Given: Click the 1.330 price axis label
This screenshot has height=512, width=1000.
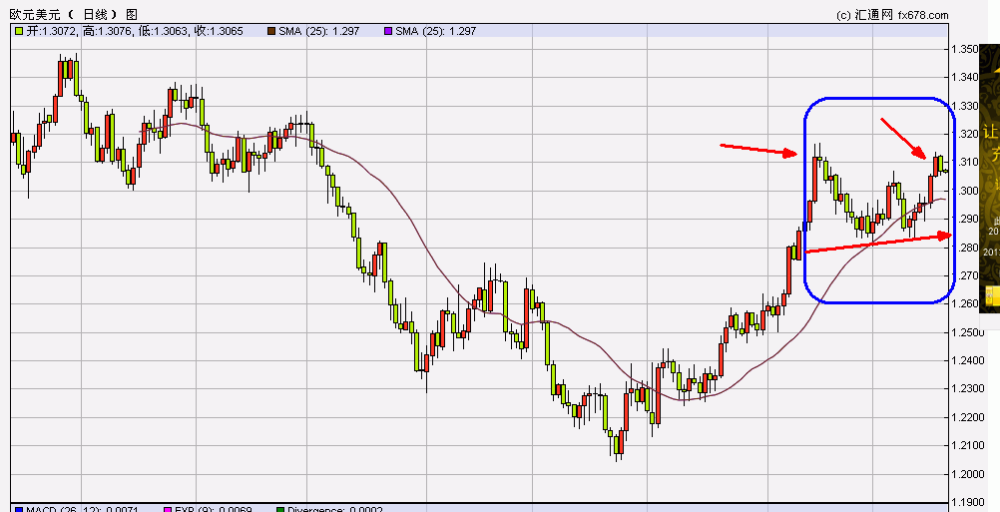Looking at the screenshot, I should point(964,106).
